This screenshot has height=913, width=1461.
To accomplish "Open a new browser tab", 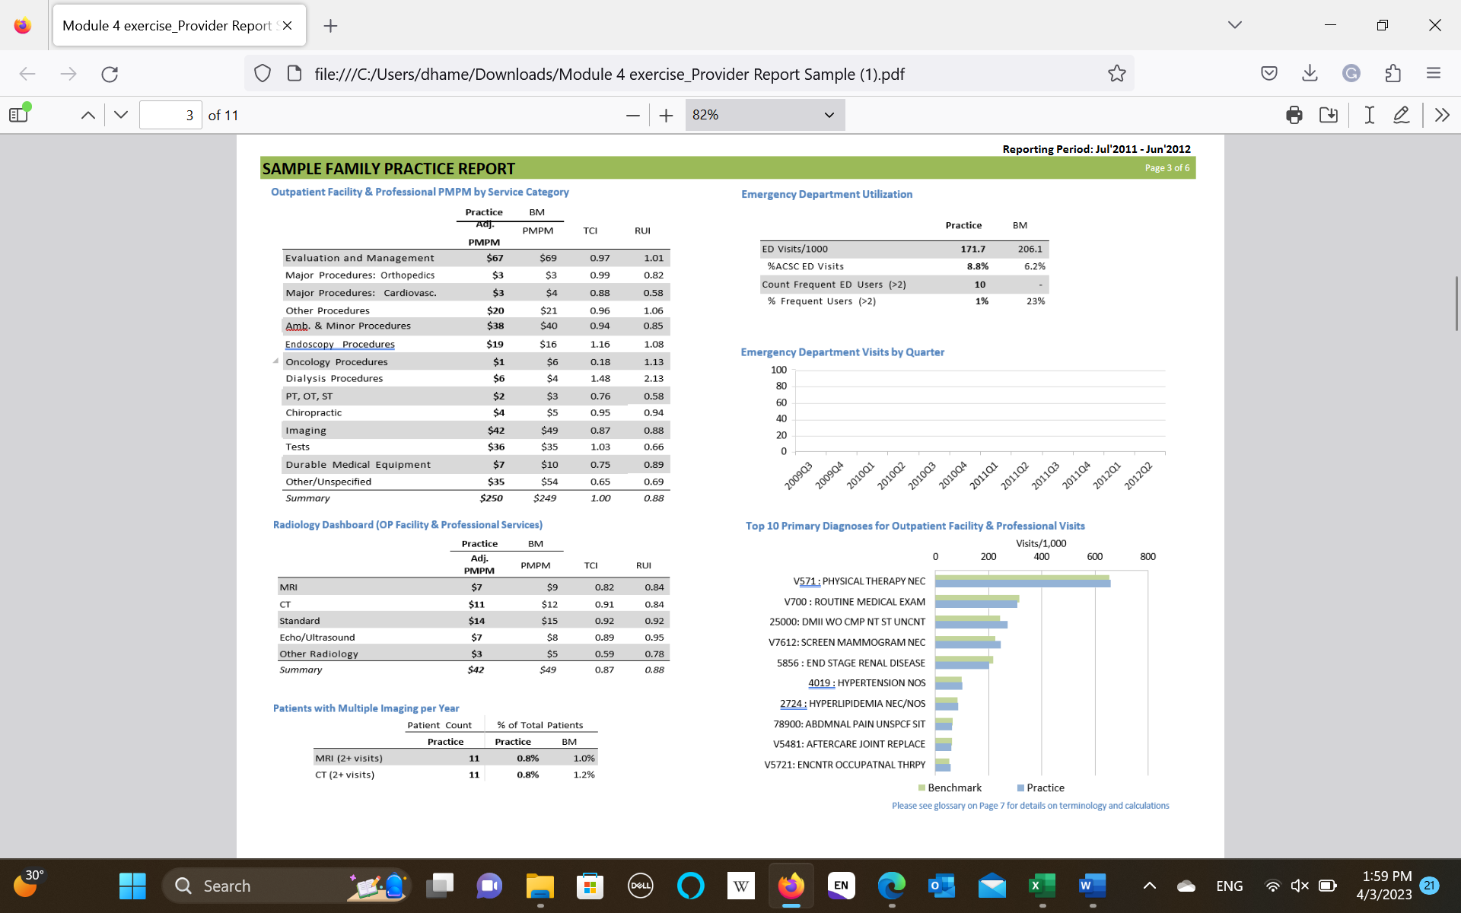I will click(x=330, y=26).
